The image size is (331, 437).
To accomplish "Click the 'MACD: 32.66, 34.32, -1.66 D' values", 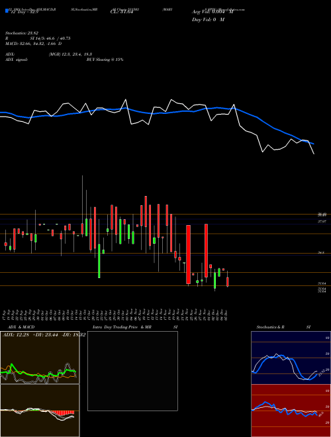I will [x=34, y=44].
